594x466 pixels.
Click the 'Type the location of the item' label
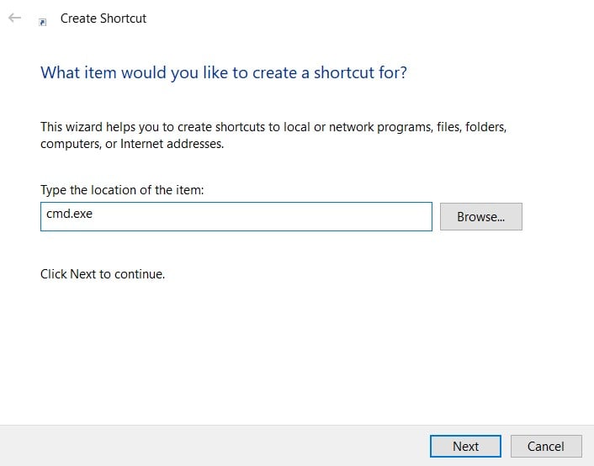point(122,190)
